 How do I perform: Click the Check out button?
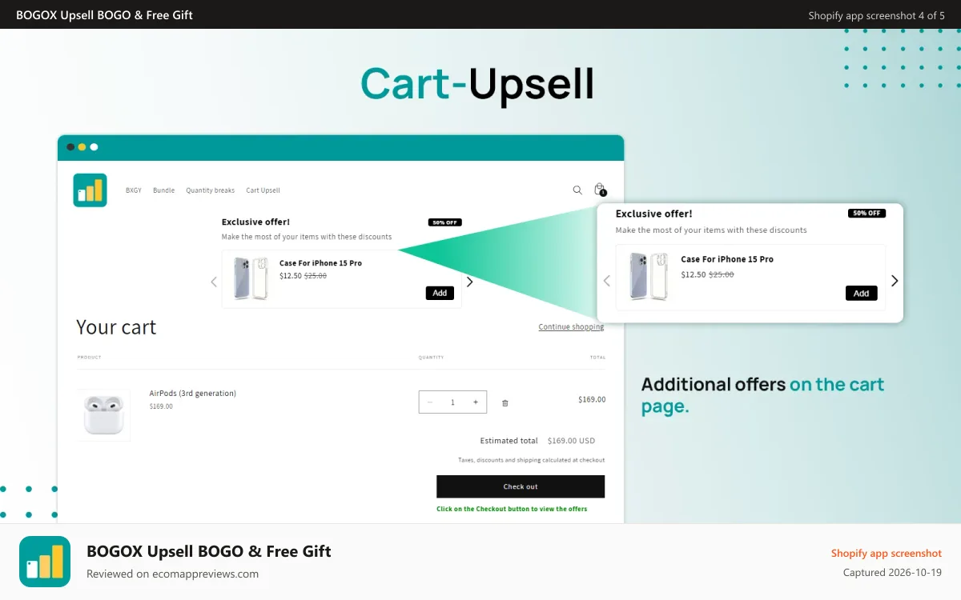(521, 486)
